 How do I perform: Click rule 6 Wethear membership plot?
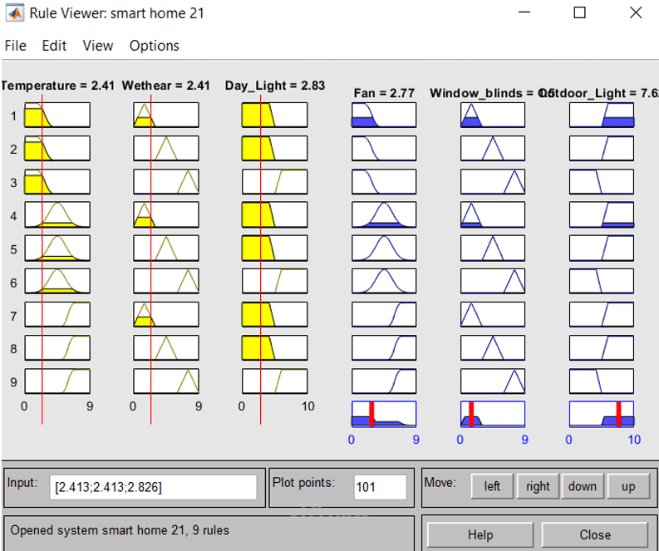166,281
